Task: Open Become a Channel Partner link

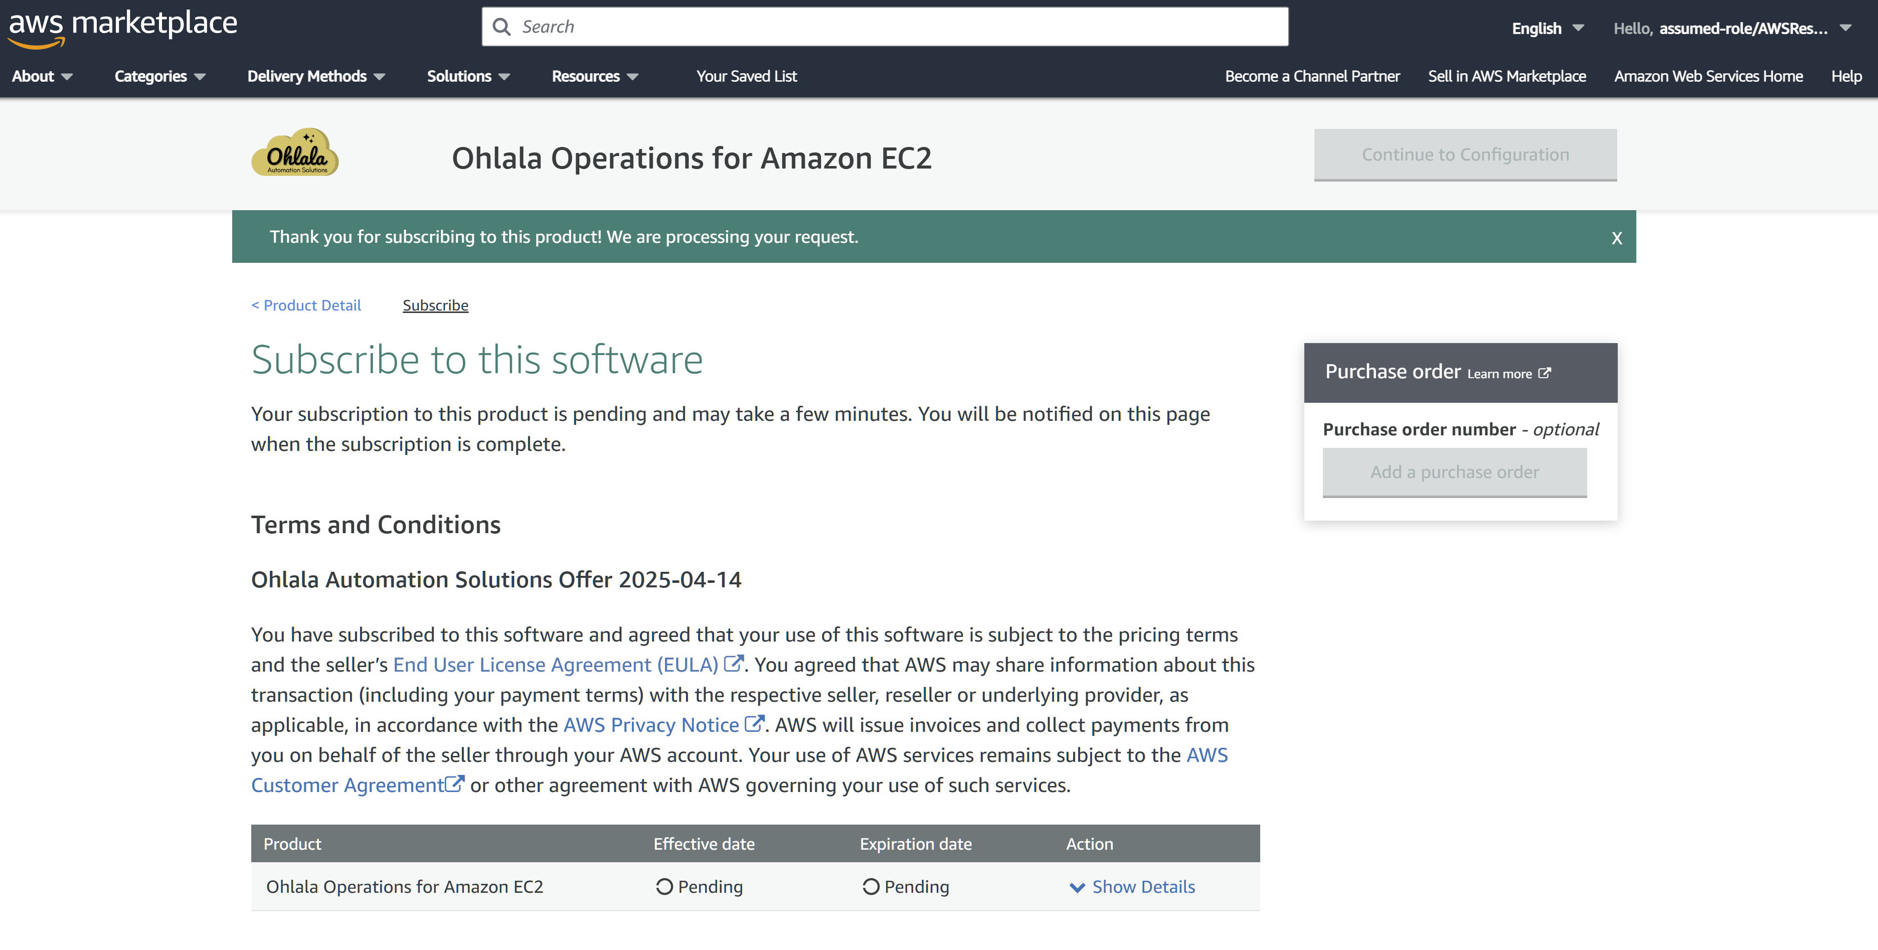Action: pos(1312,76)
